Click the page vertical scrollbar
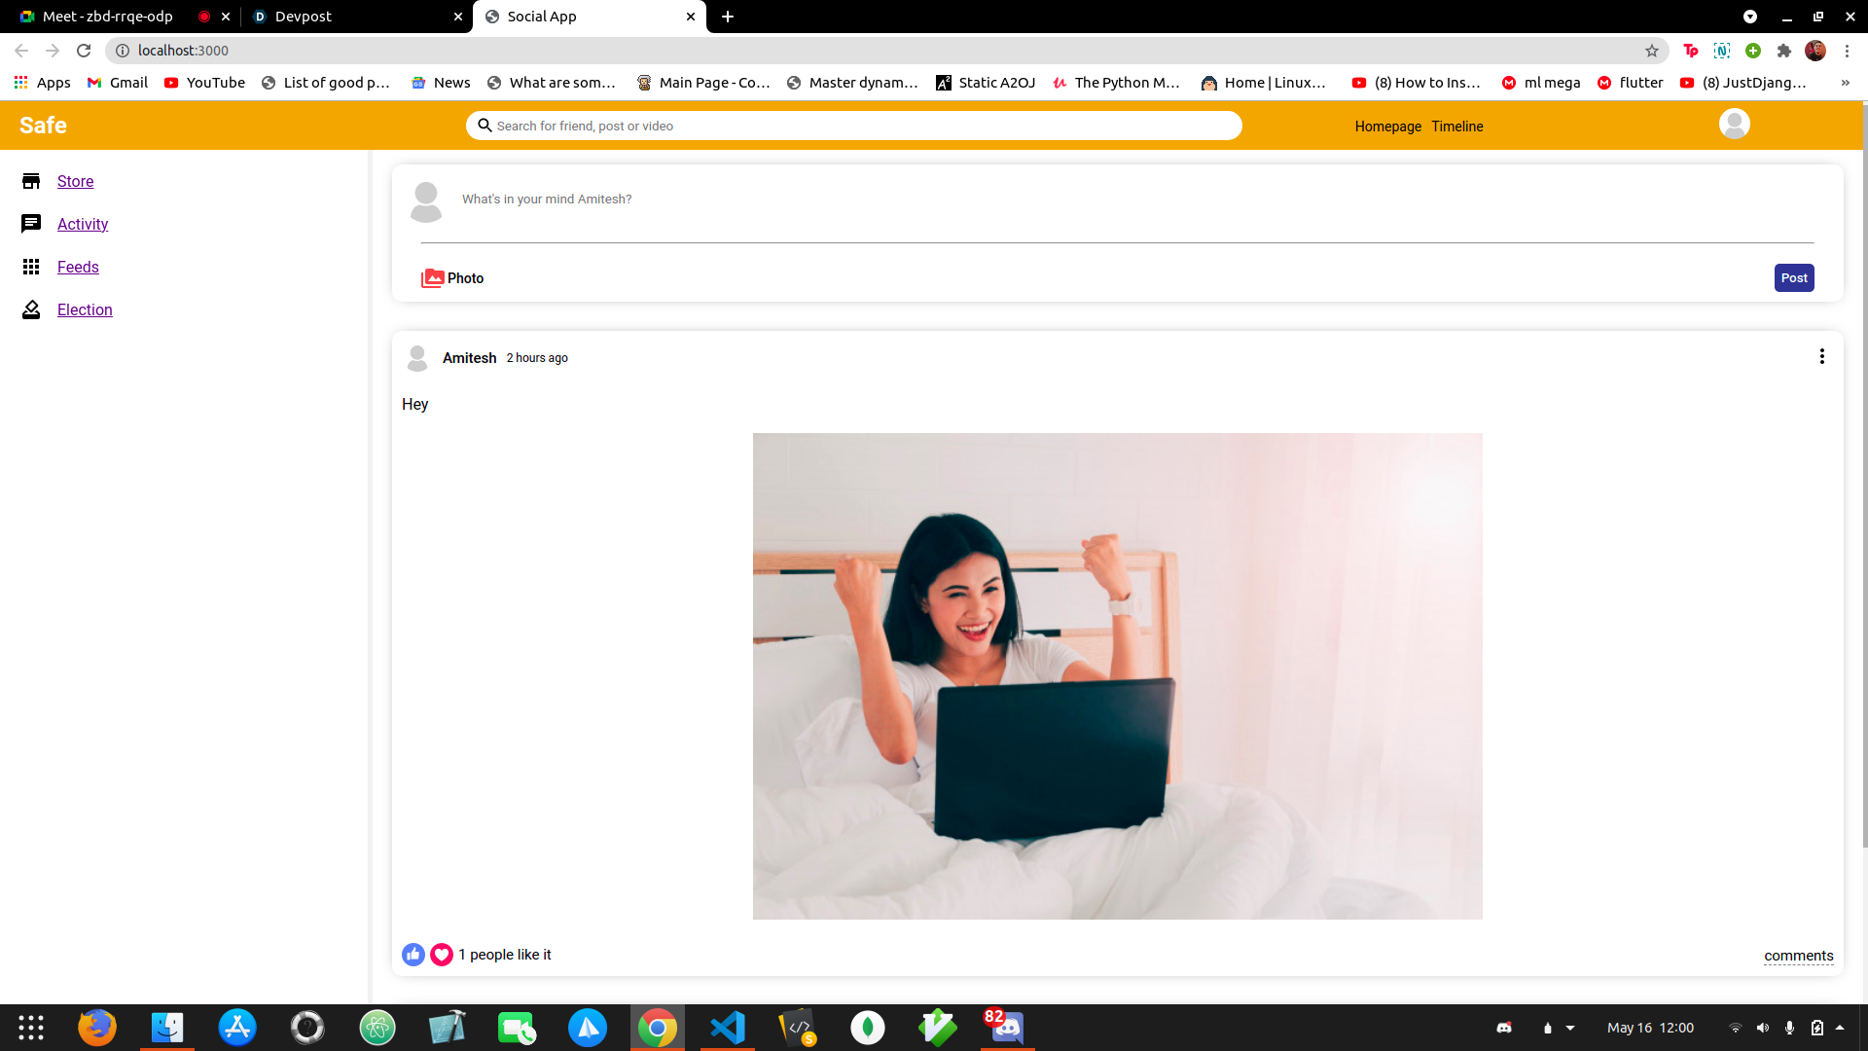The image size is (1868, 1051). coord(1862,487)
